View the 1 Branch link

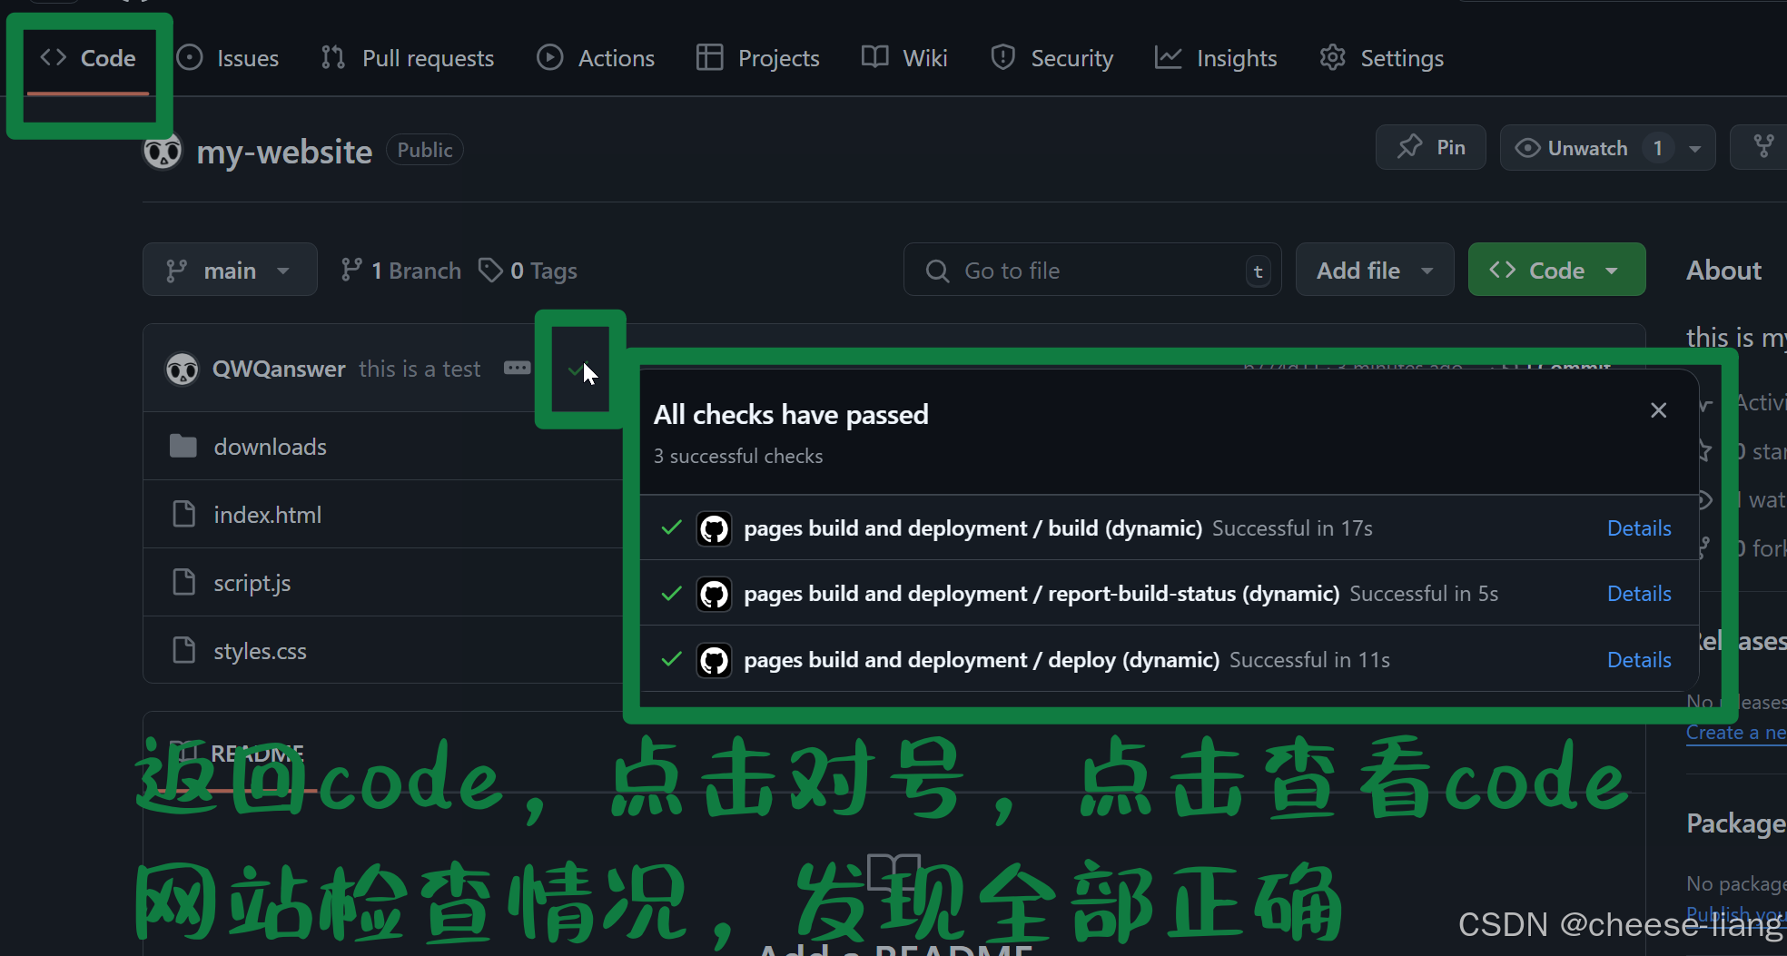tap(400, 271)
